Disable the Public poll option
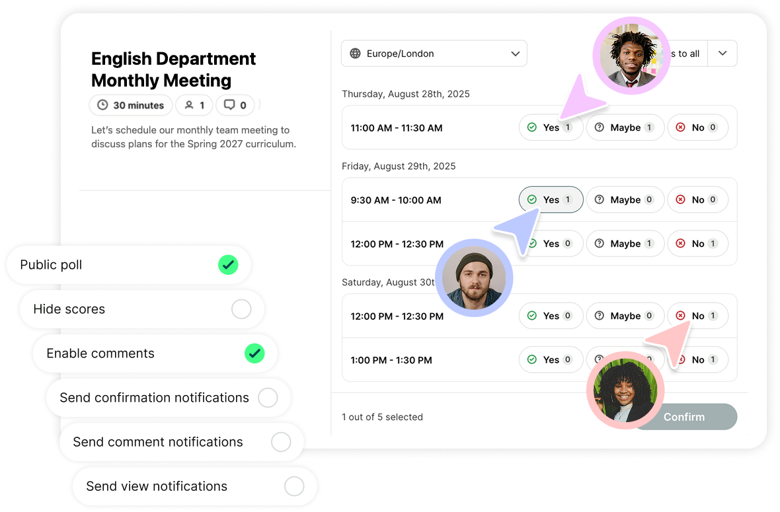The height and width of the screenshot is (512, 780). point(228,265)
